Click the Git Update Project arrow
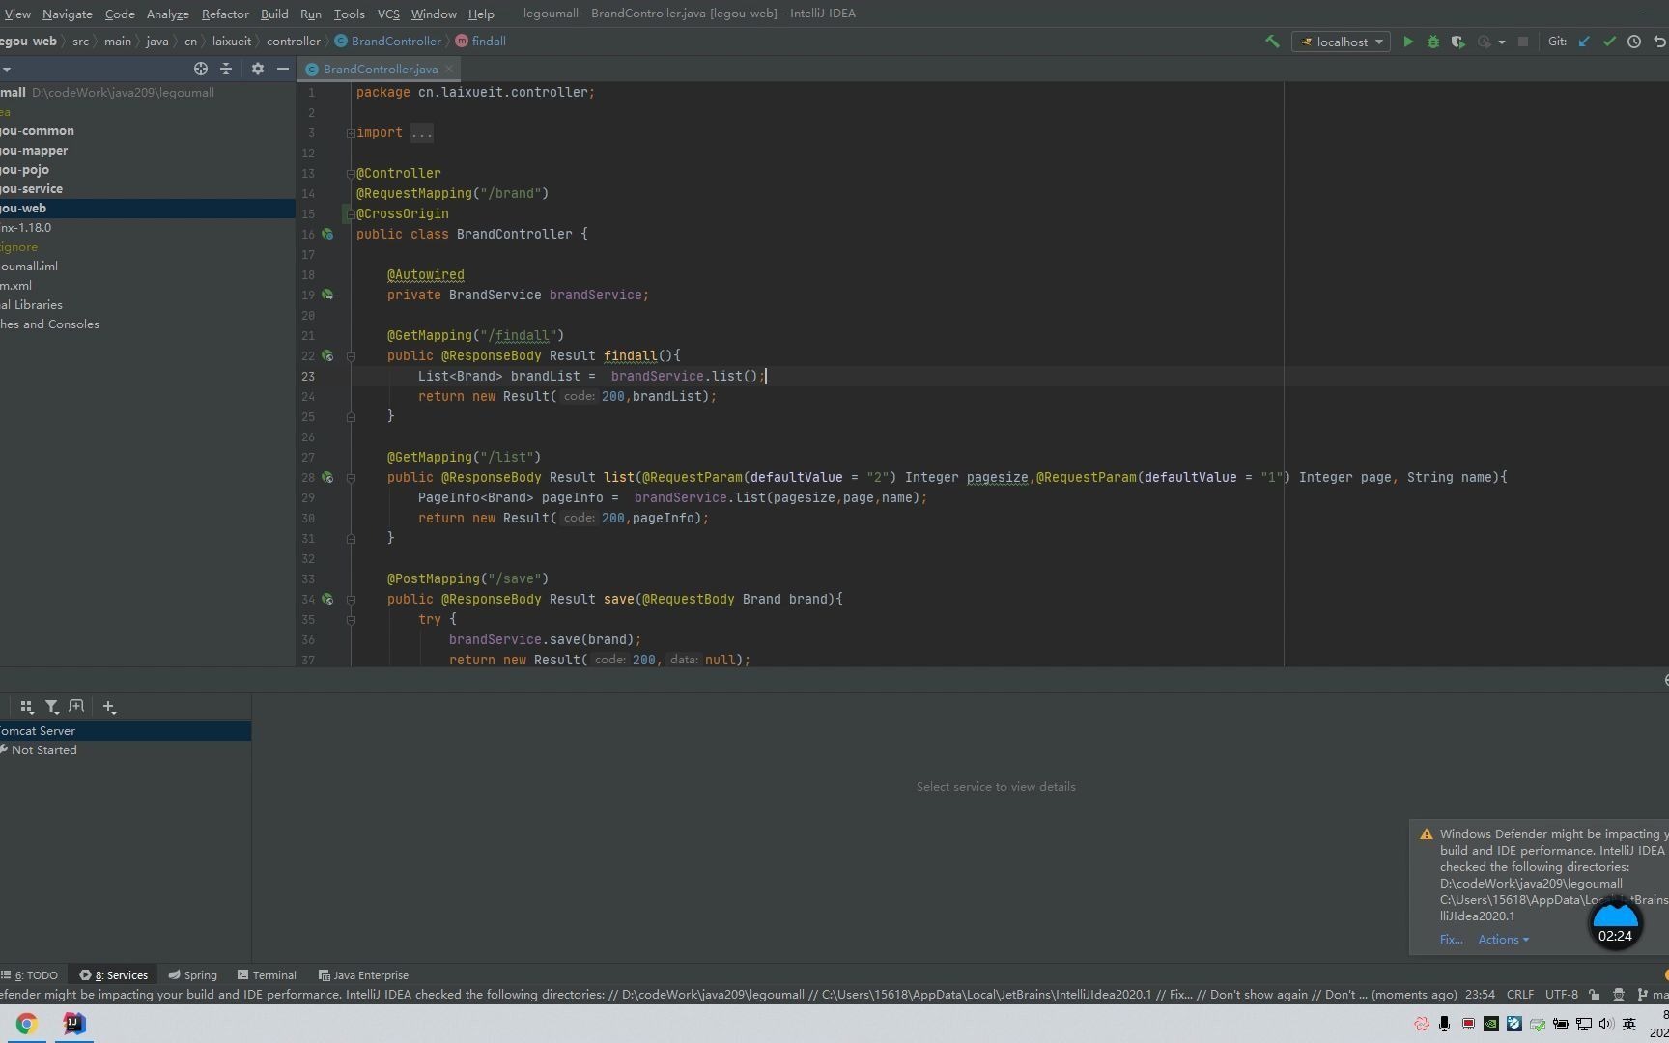Screen dimensions: 1669x1043 click(x=1584, y=42)
